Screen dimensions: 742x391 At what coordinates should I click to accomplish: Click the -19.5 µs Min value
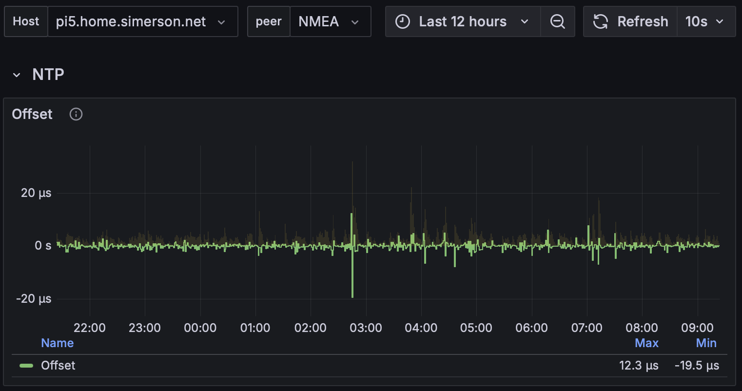697,366
